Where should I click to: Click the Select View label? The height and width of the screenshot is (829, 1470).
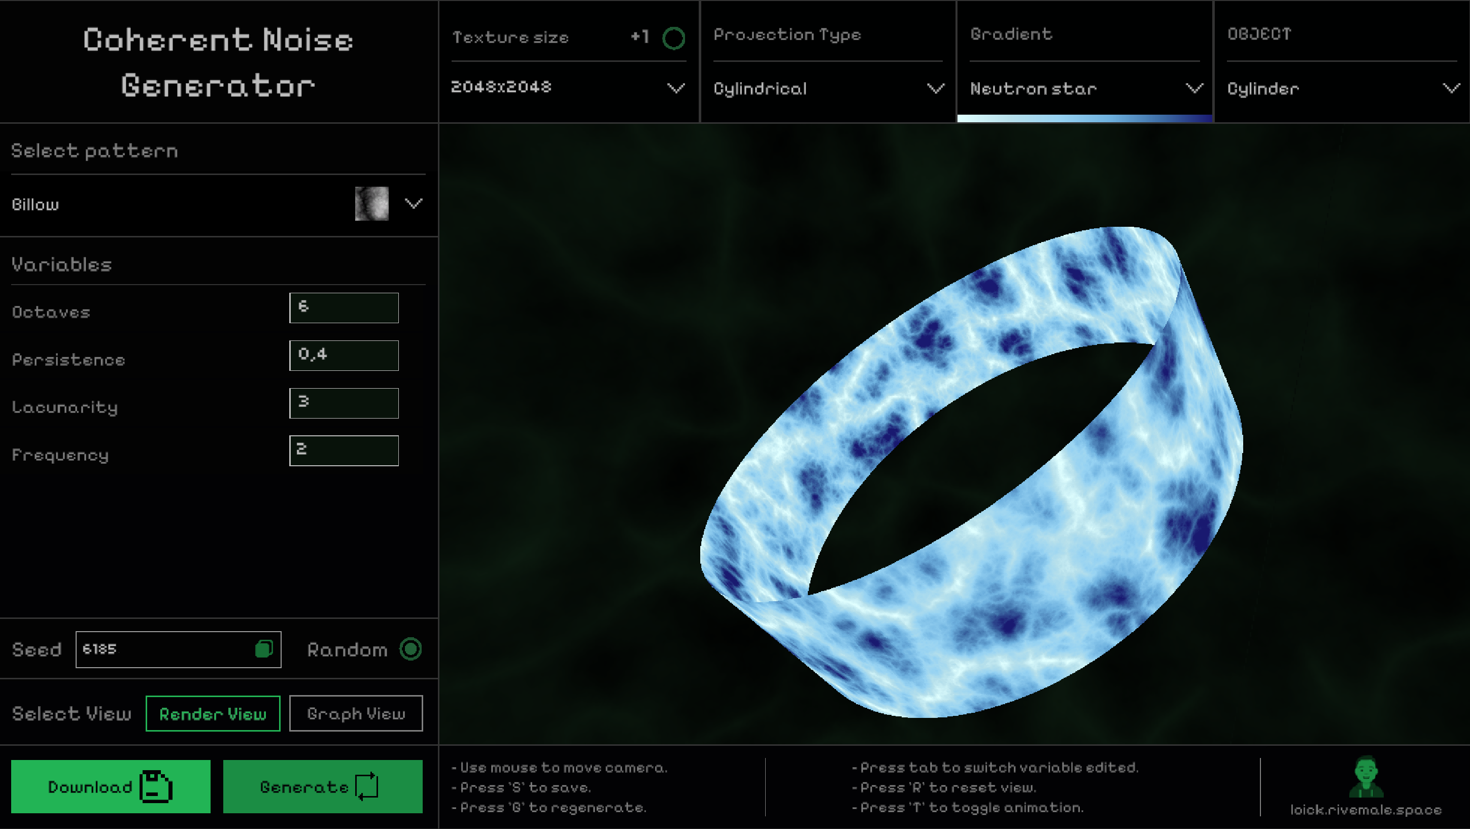click(x=72, y=714)
